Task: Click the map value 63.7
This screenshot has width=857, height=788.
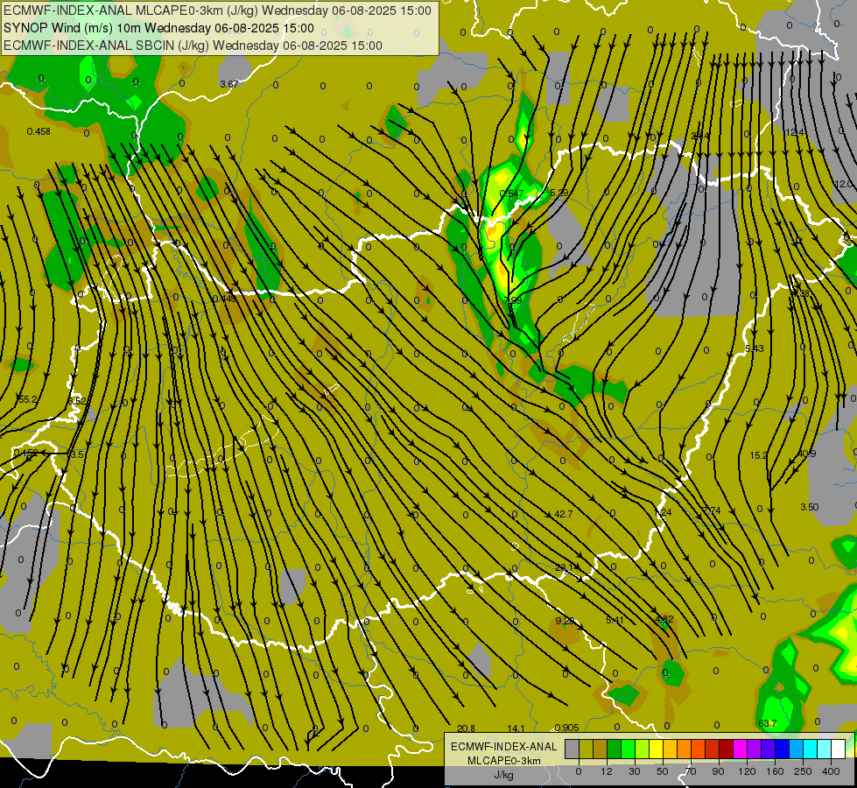Action: pyautogui.click(x=768, y=723)
